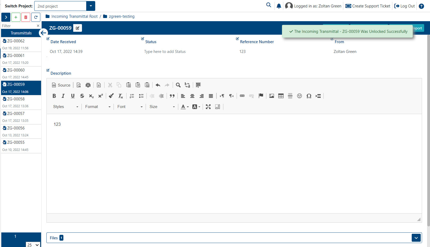Select transmittal ZG-00062 in the list
The width and height of the screenshot is (430, 247).
[x=21, y=44]
